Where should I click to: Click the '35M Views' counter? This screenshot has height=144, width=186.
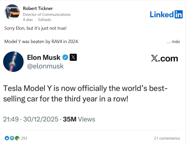point(79,119)
